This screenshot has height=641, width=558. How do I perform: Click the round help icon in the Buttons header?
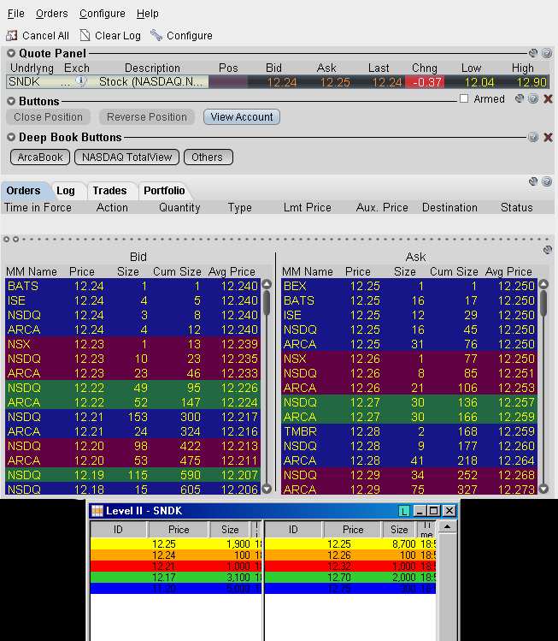tap(533, 98)
